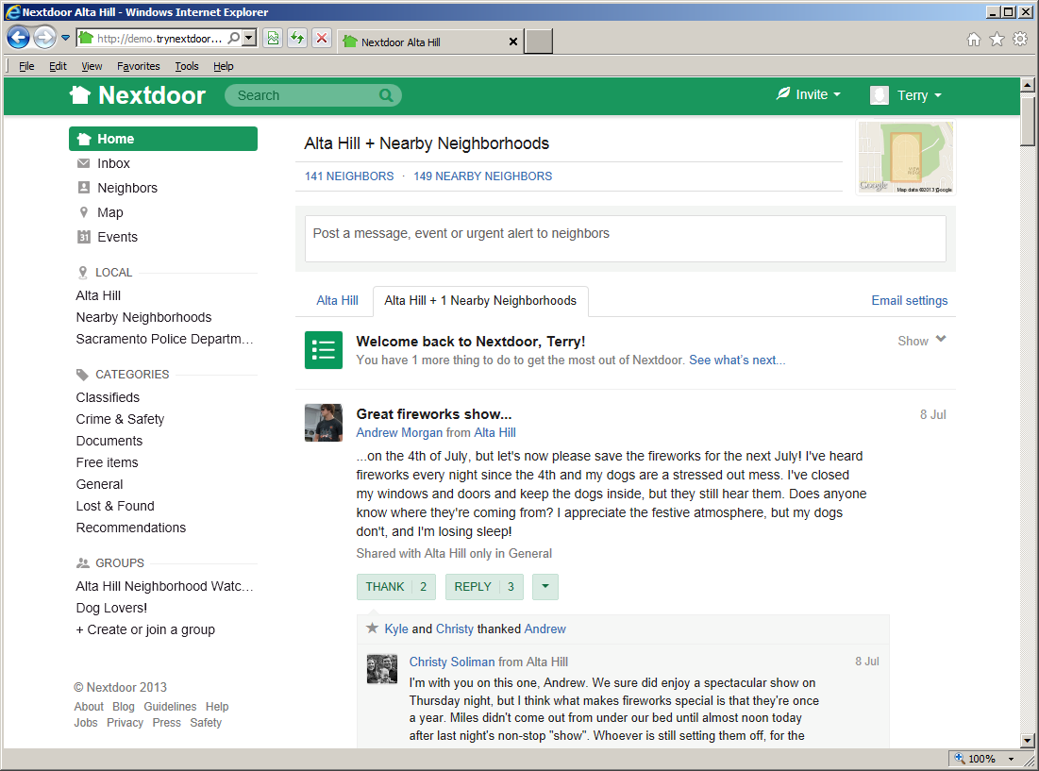The image size is (1039, 771).
Task: Open the Recommendations category
Action: (x=130, y=528)
